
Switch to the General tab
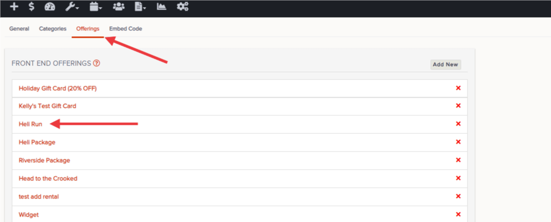pyautogui.click(x=19, y=29)
